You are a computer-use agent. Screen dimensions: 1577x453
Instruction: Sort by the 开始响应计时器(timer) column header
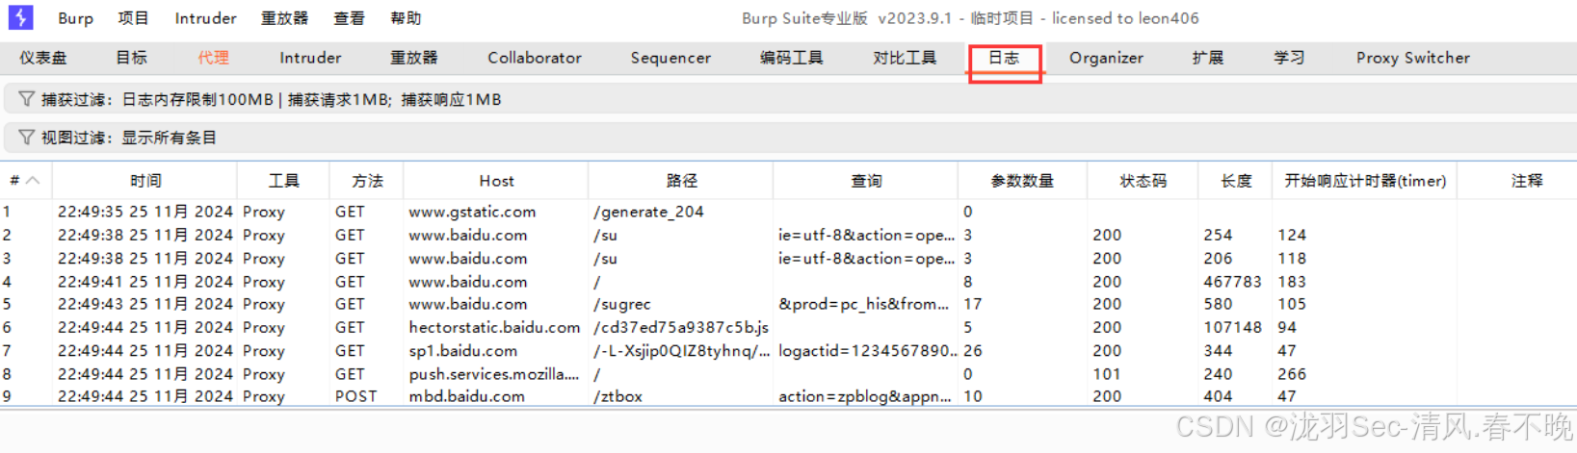(x=1366, y=181)
